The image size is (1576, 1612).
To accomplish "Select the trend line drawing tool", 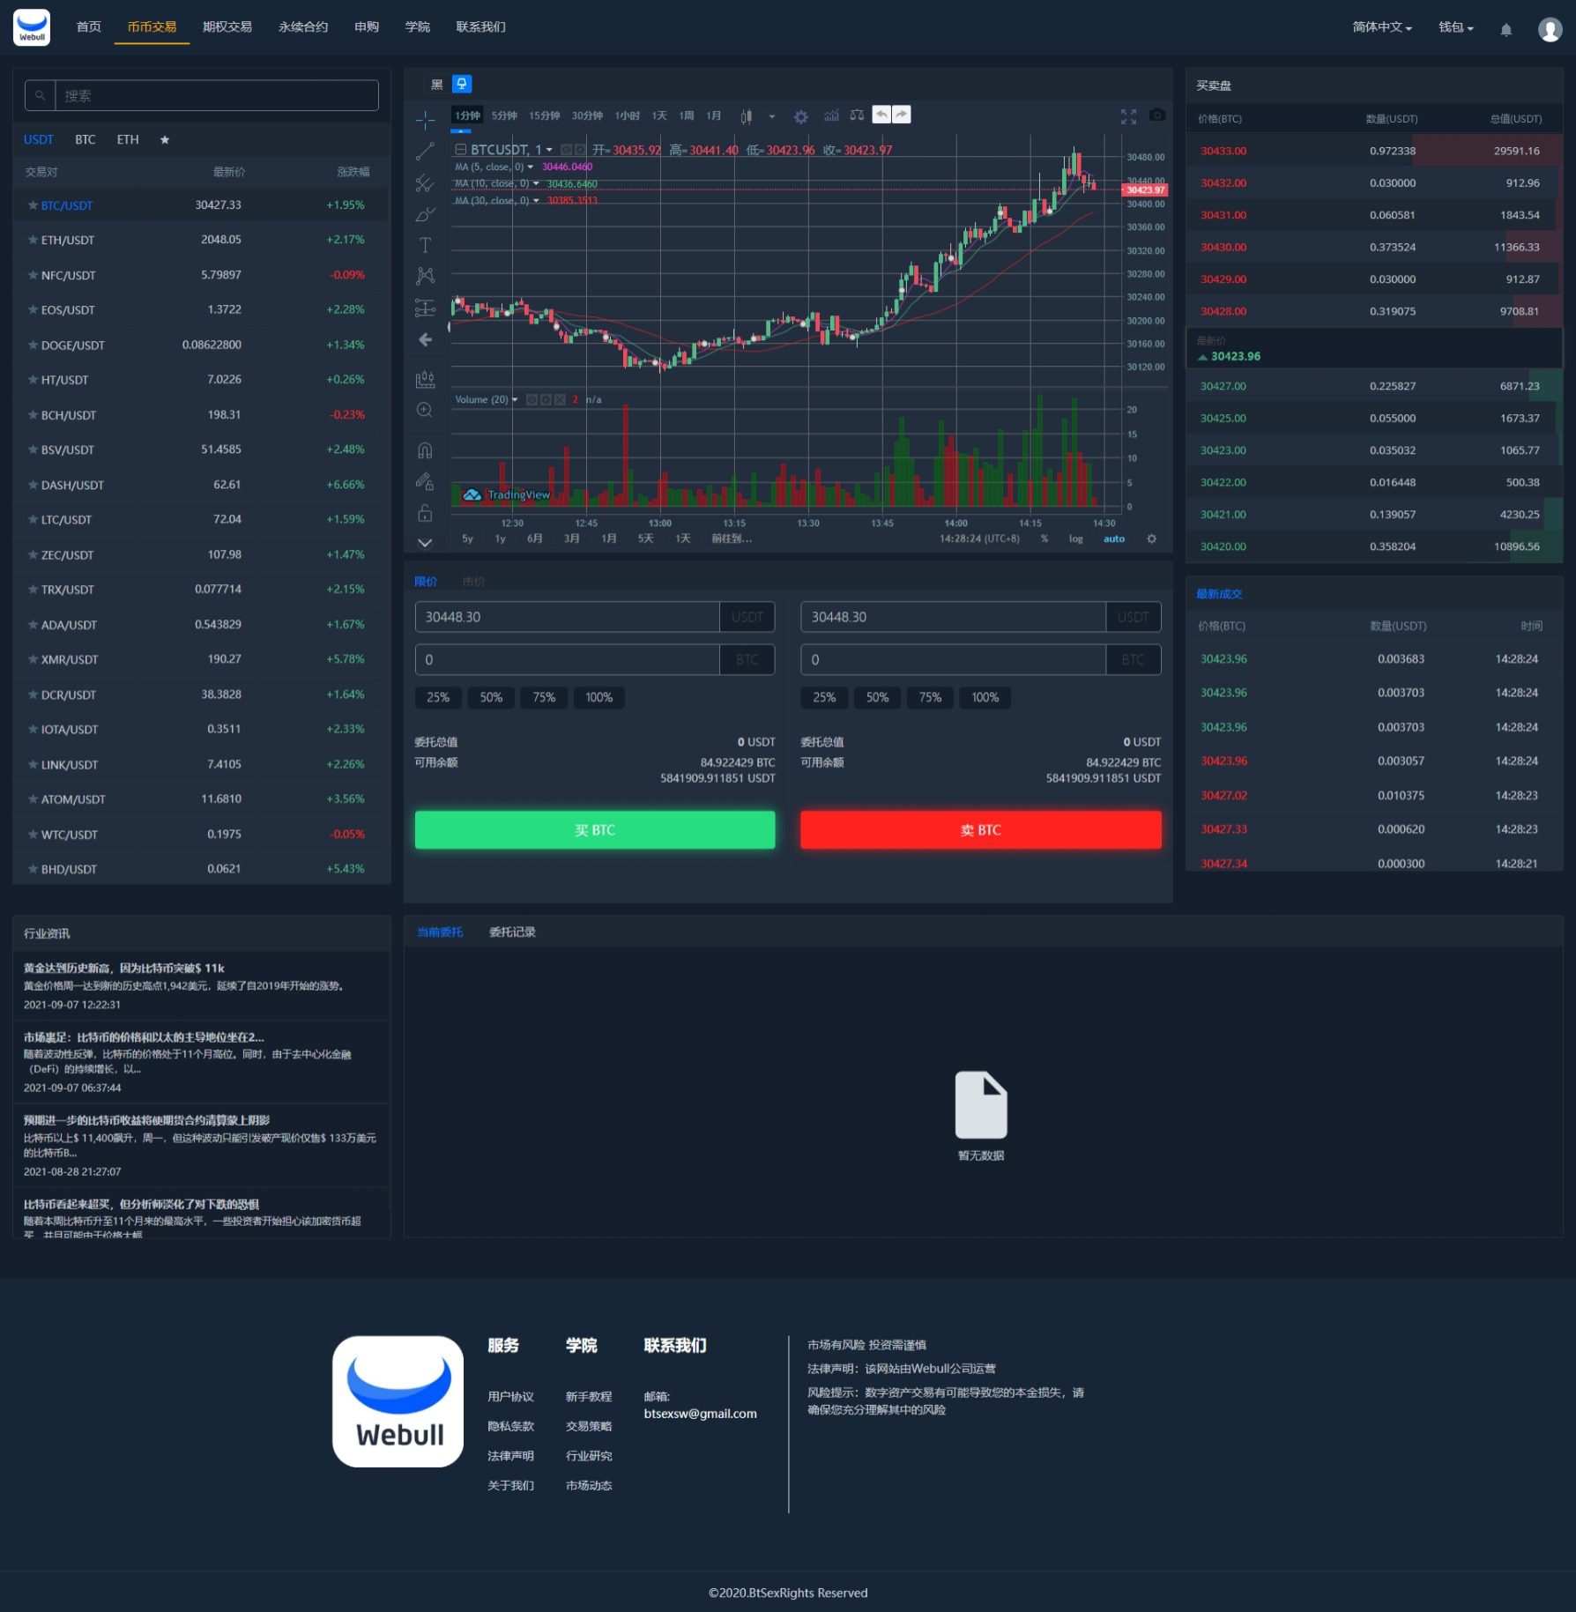I will pos(425,152).
